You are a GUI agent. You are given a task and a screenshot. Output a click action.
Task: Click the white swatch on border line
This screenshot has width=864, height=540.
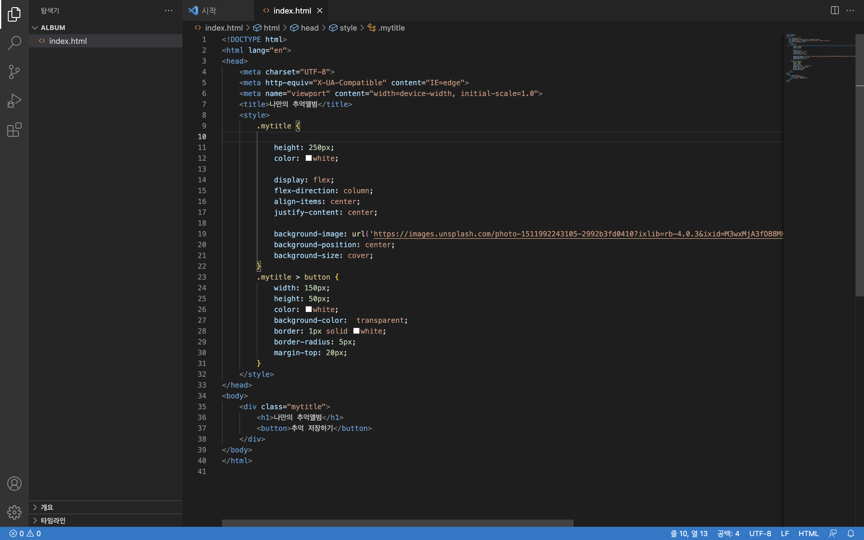356,331
